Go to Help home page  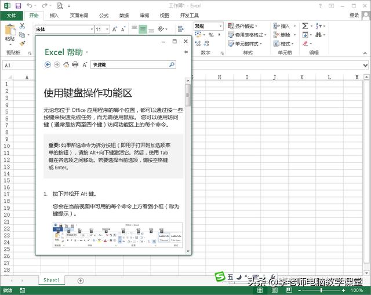[66, 64]
